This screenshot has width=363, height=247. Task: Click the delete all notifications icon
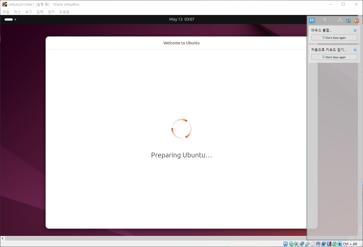[357, 20]
